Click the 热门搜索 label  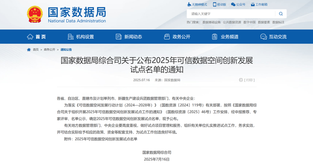193,22
